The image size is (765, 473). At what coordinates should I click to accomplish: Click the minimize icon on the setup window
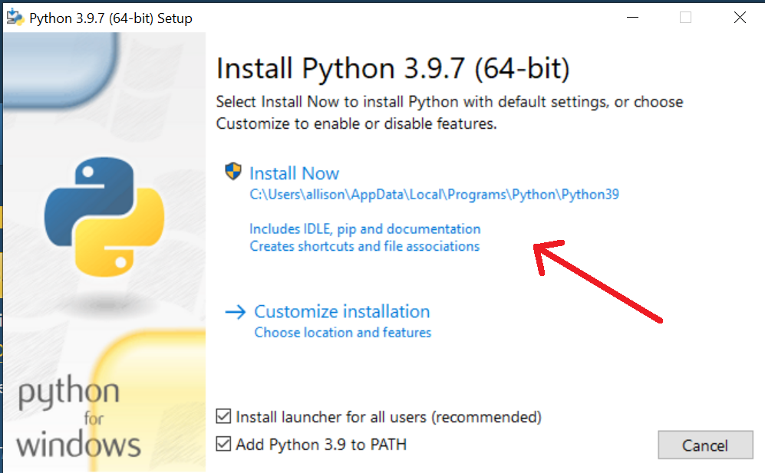pyautogui.click(x=631, y=17)
